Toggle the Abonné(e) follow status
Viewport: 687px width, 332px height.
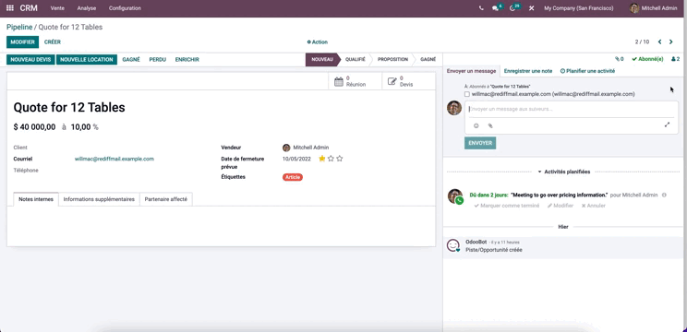point(647,59)
